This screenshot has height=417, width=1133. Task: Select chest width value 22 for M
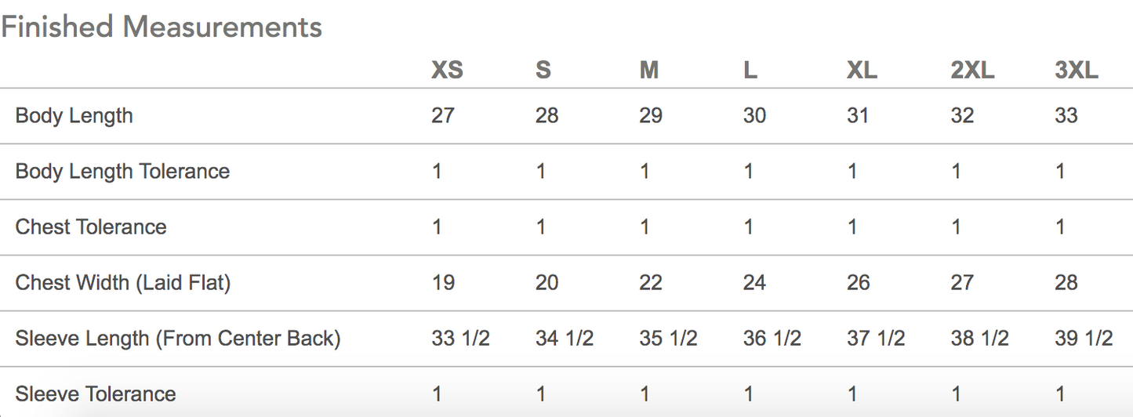point(651,283)
